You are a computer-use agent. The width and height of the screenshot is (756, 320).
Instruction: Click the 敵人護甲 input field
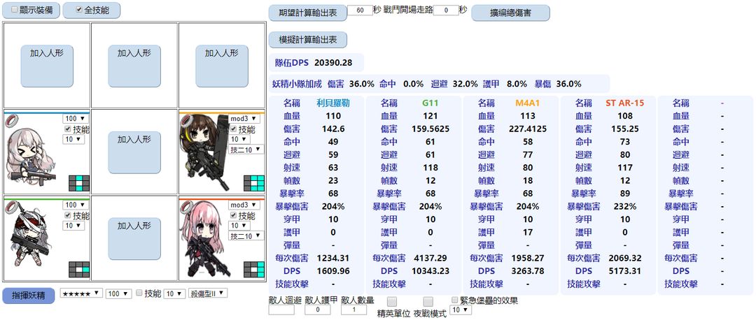pyautogui.click(x=317, y=310)
